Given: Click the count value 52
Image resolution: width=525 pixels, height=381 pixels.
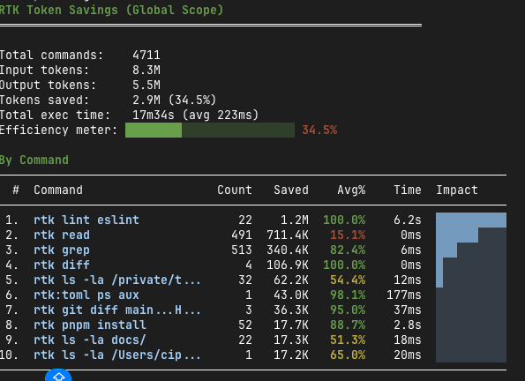Looking at the screenshot, I should 245,325.
